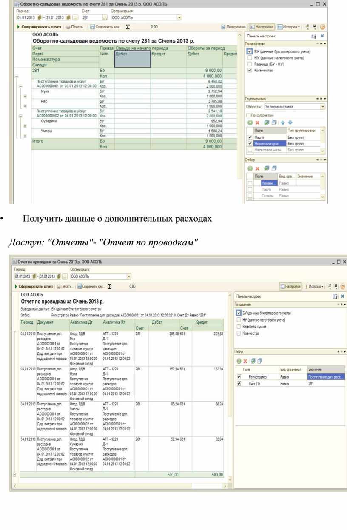This screenshot has width=347, height=530.
Task: Toggle Счет Дт filter checkbox
Action: coord(239,383)
